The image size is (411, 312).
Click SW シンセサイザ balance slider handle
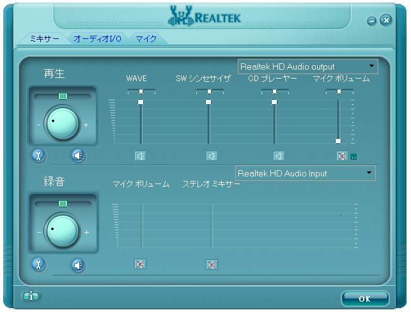tap(209, 91)
